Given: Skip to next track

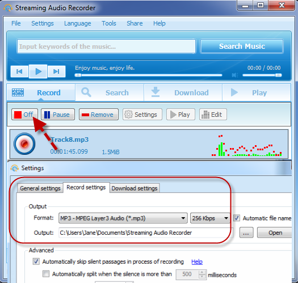Looking at the screenshot, I should pos(56,71).
